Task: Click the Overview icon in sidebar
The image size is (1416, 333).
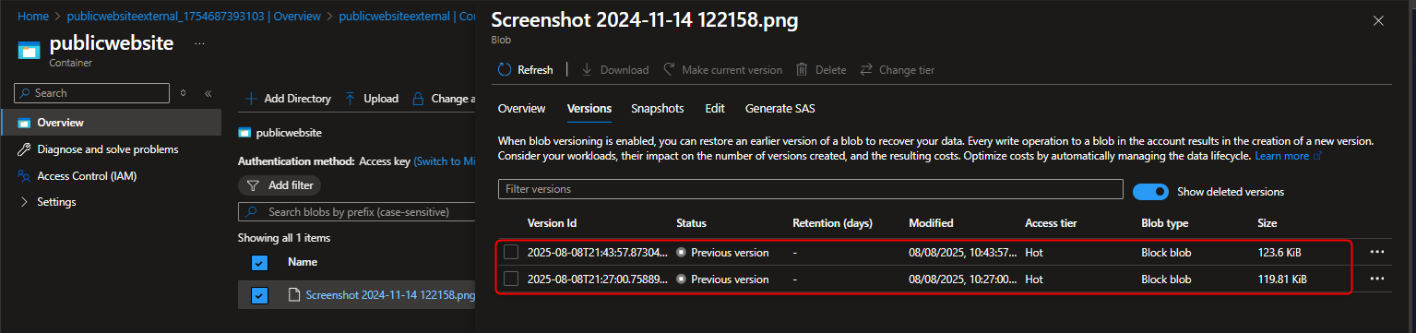Action: click(x=24, y=123)
